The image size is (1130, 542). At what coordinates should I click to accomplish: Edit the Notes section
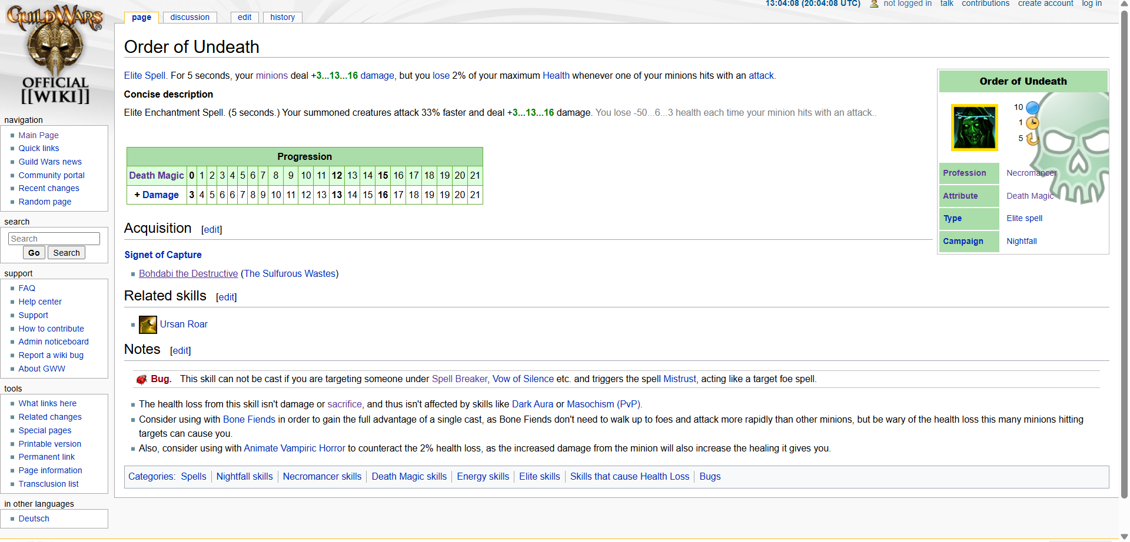click(181, 350)
